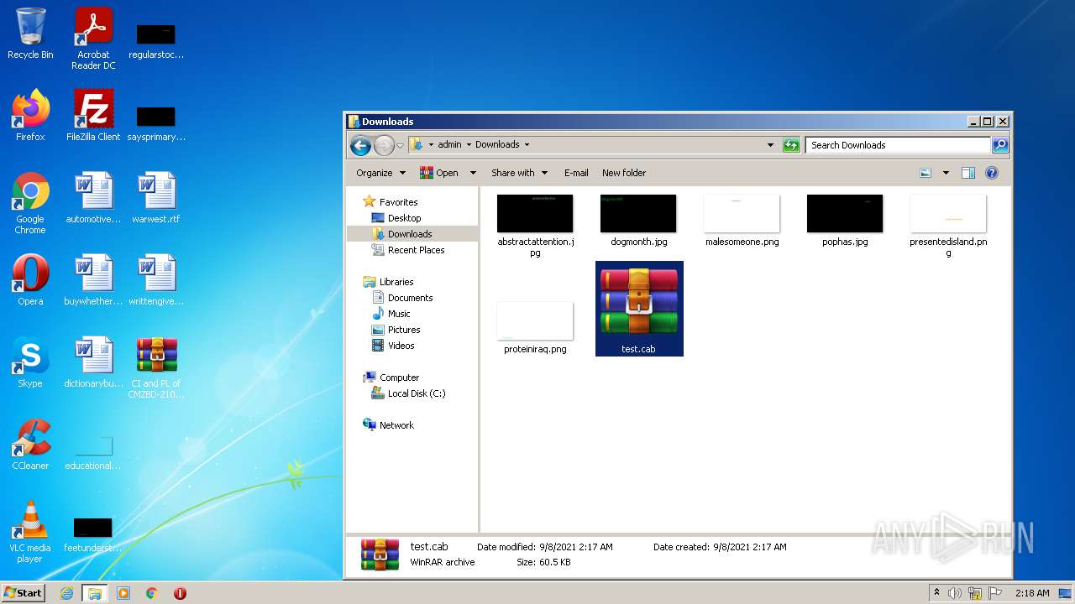Image resolution: width=1075 pixels, height=604 pixels.
Task: Click the volume speaker tray icon
Action: [955, 593]
